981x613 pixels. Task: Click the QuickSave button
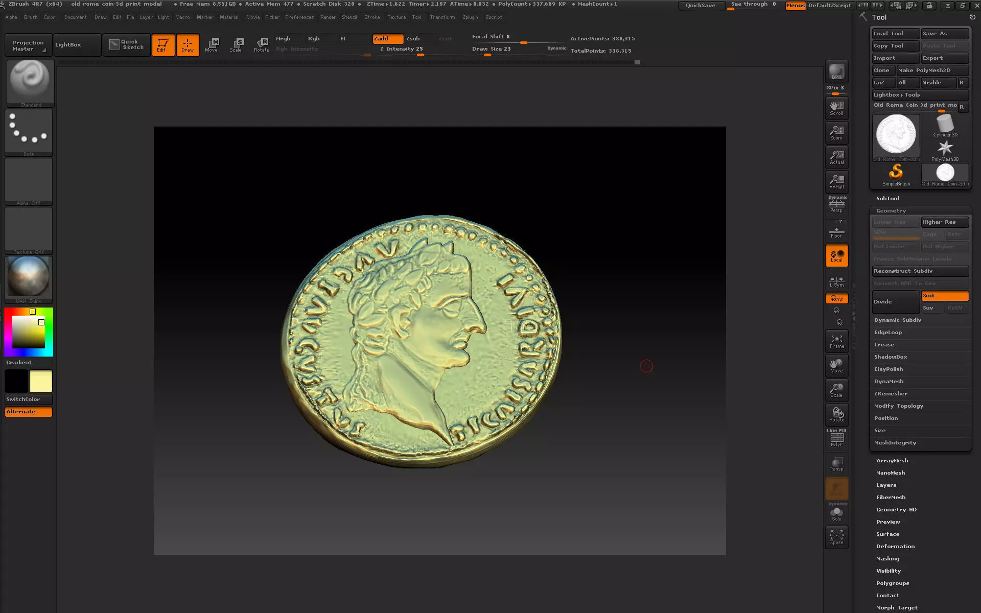(x=700, y=6)
